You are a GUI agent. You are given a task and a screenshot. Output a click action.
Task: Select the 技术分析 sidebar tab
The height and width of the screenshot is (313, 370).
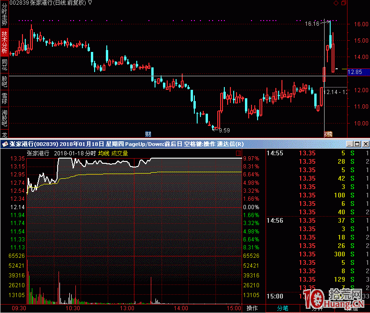click(x=4, y=43)
